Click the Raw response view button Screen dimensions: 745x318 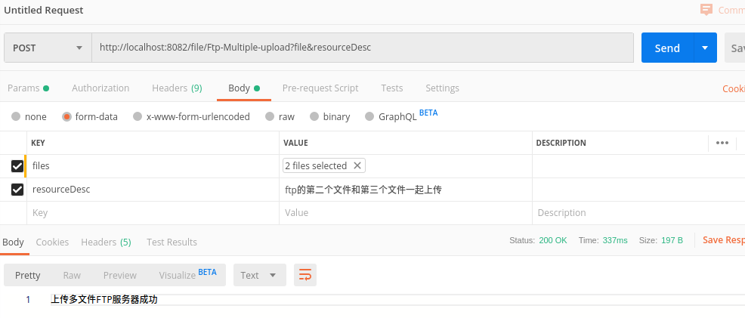click(72, 275)
